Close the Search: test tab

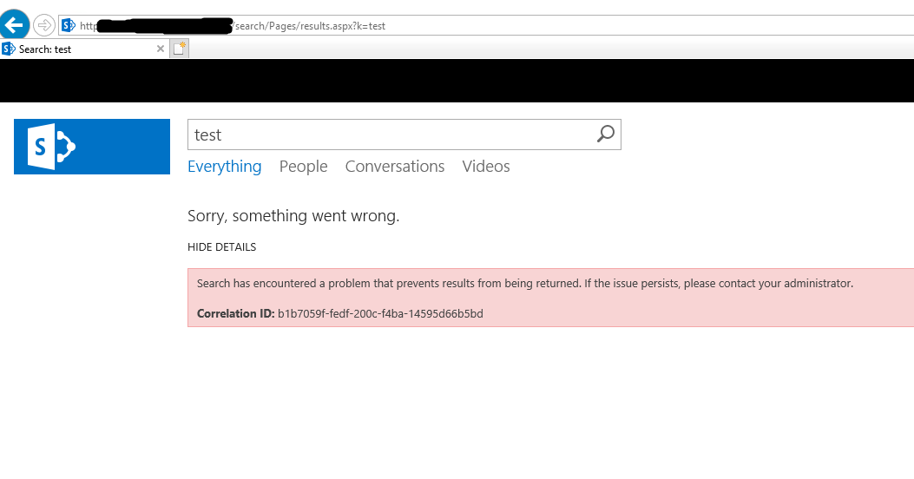pos(160,49)
